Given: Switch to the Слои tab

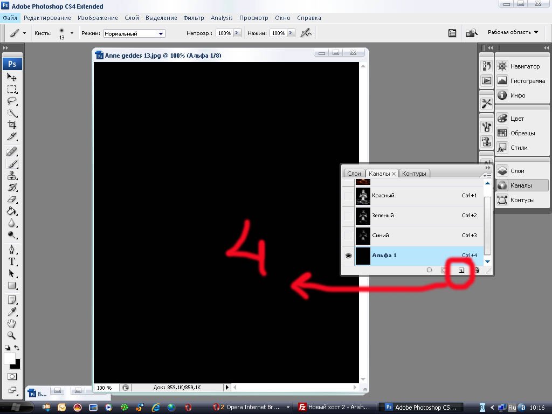Looking at the screenshot, I should coord(354,174).
